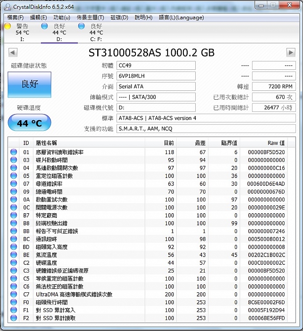Select the C: F: drive tab
The width and height of the screenshot is (303, 331).
[96, 33]
